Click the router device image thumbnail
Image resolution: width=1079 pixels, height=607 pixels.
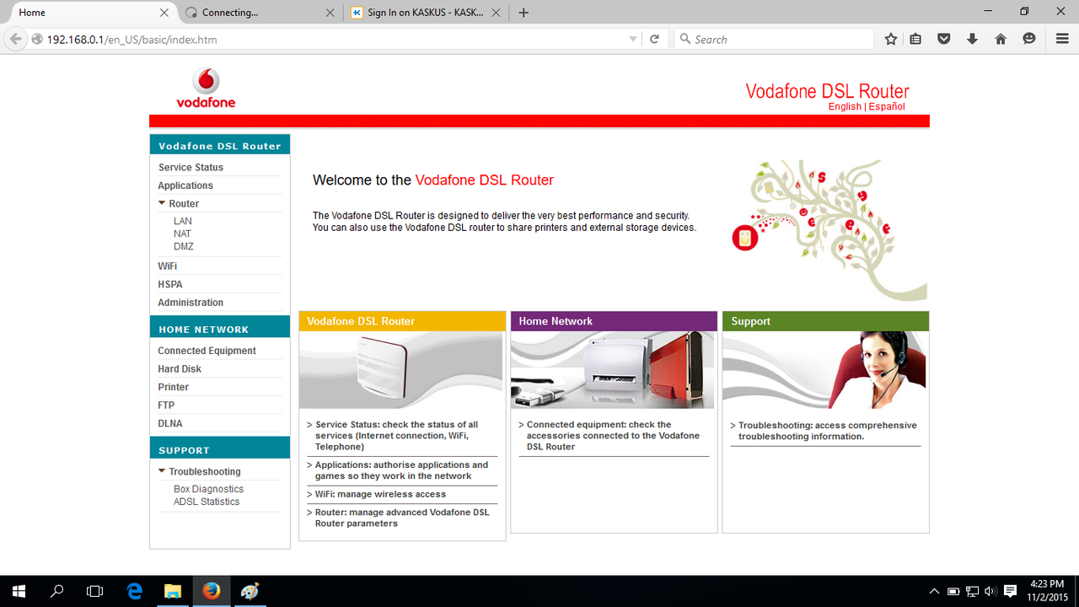(x=401, y=369)
